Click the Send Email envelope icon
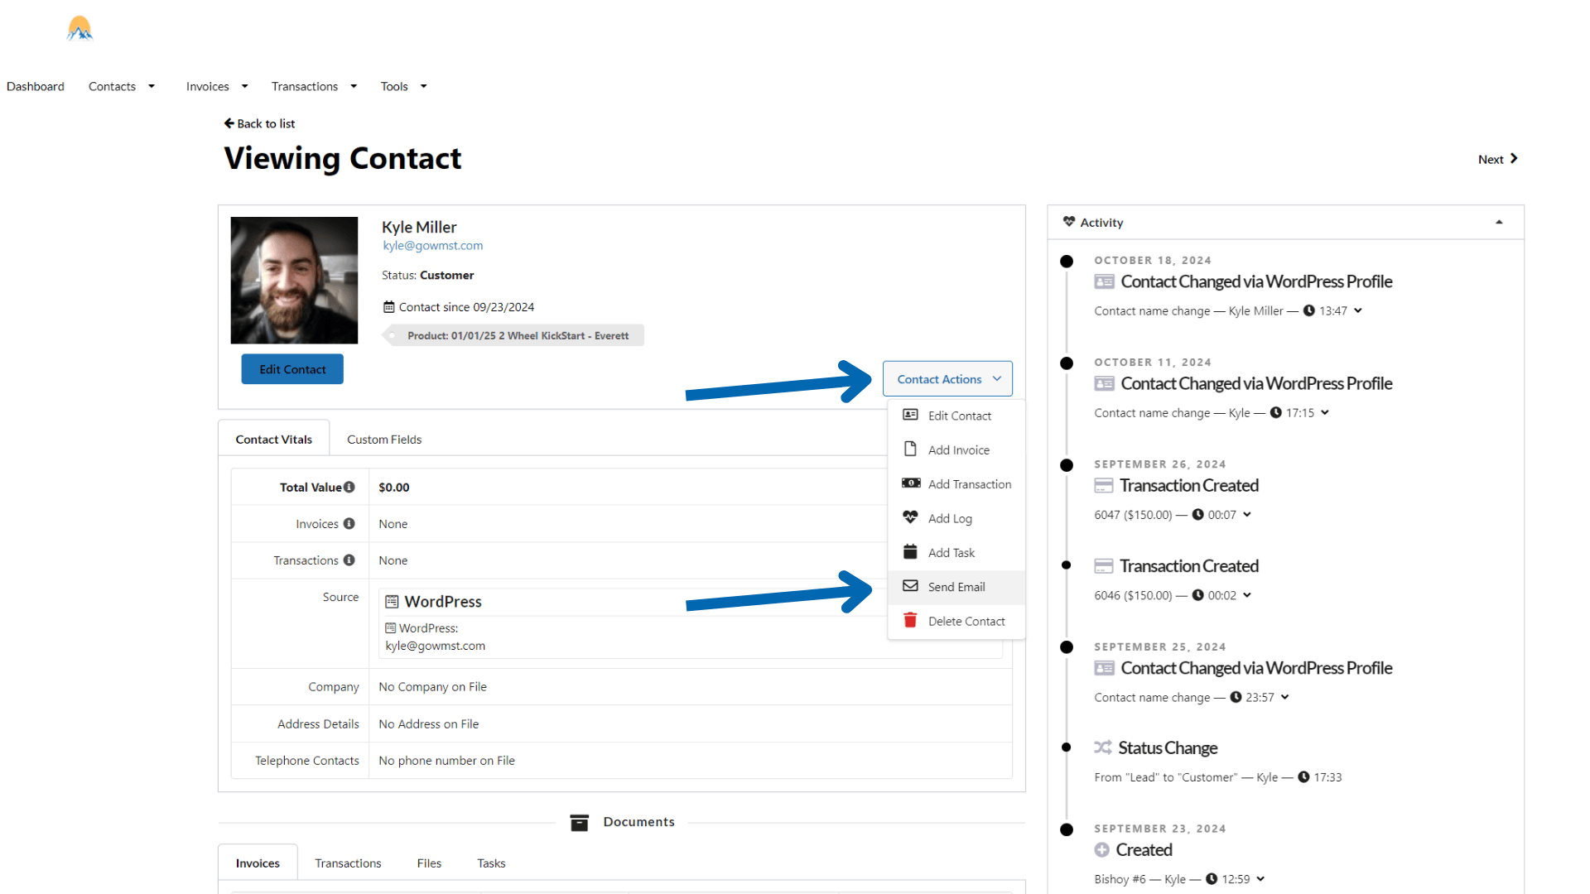Viewport: 1590px width, 894px height. coord(910,586)
